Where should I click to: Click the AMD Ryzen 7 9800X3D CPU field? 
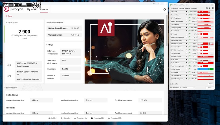[28, 65]
